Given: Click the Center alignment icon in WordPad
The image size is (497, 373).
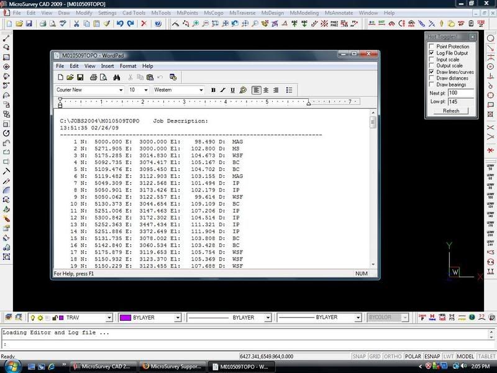Looking at the screenshot, I should click(266, 90).
